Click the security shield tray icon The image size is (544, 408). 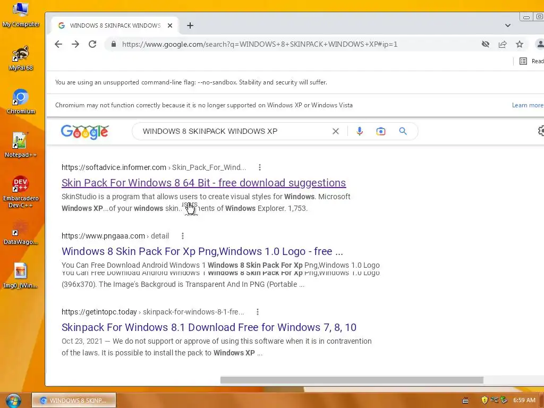pyautogui.click(x=484, y=401)
